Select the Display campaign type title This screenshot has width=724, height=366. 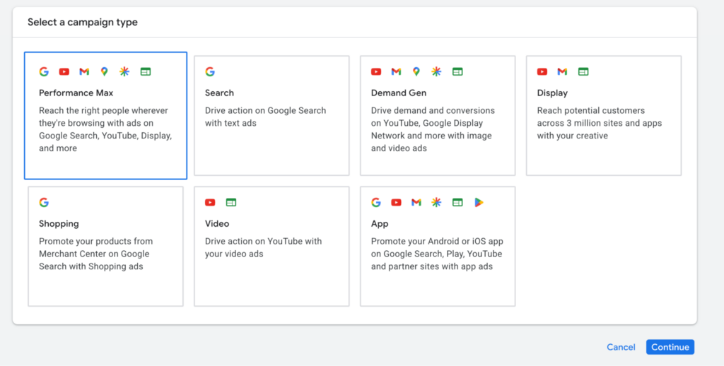pyautogui.click(x=552, y=93)
